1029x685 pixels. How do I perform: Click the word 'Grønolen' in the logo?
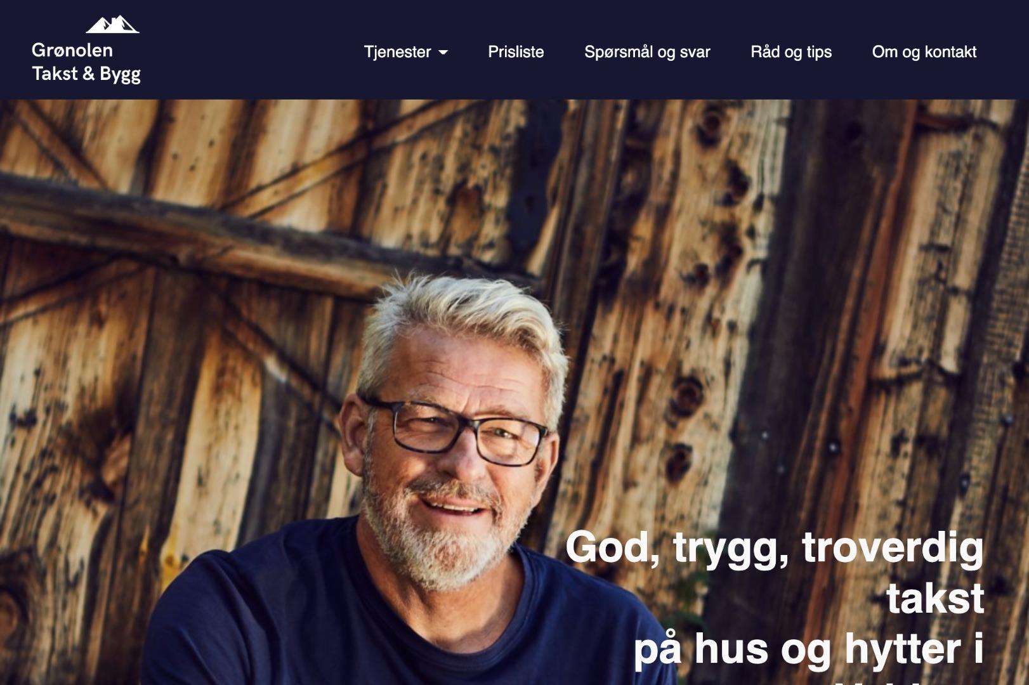(72, 51)
